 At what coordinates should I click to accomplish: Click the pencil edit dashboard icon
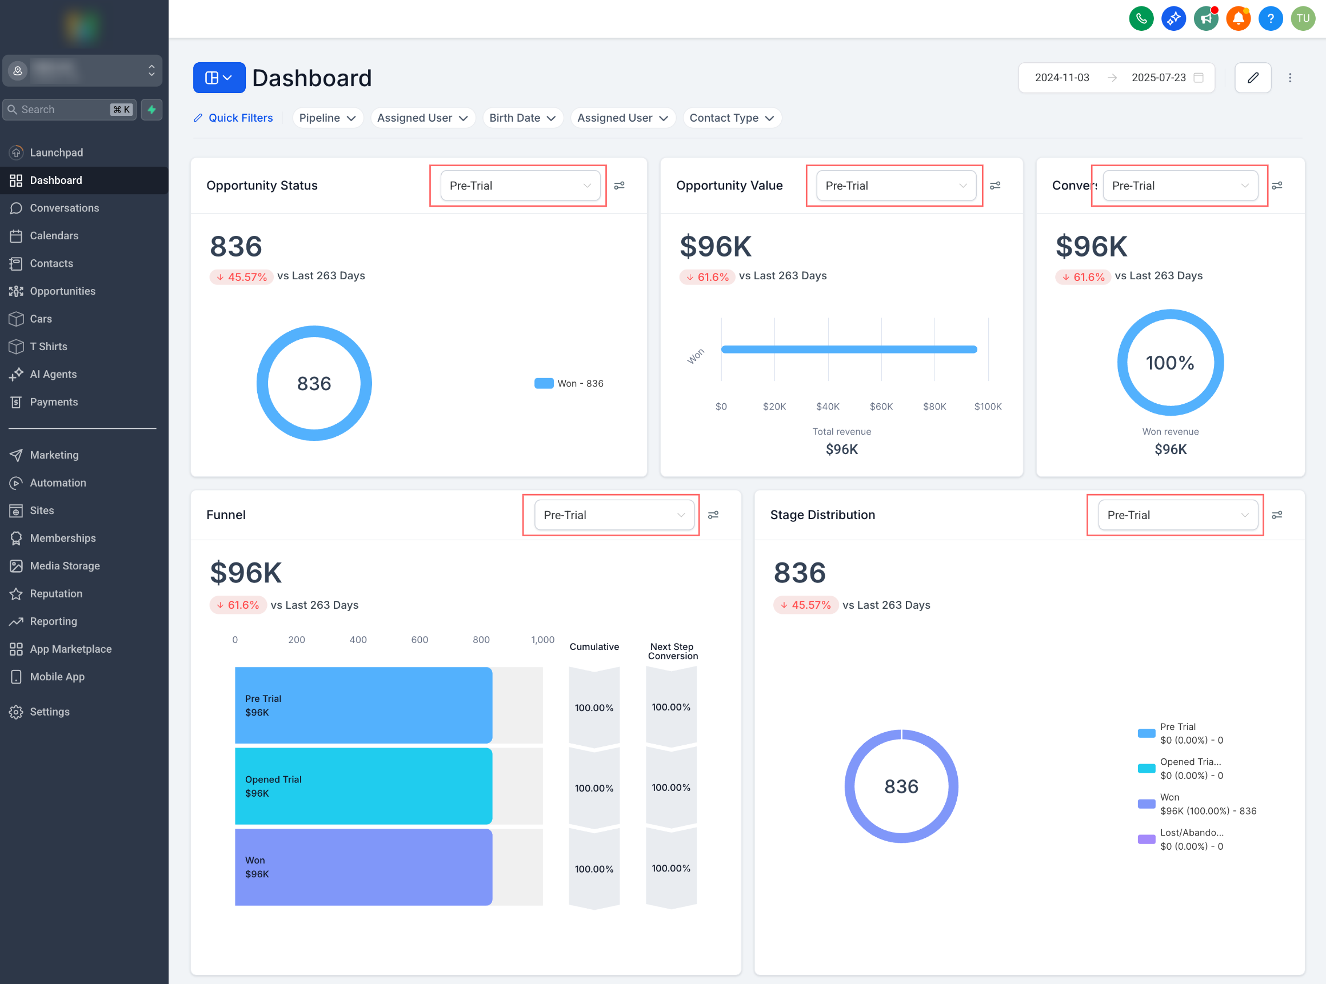pos(1253,78)
